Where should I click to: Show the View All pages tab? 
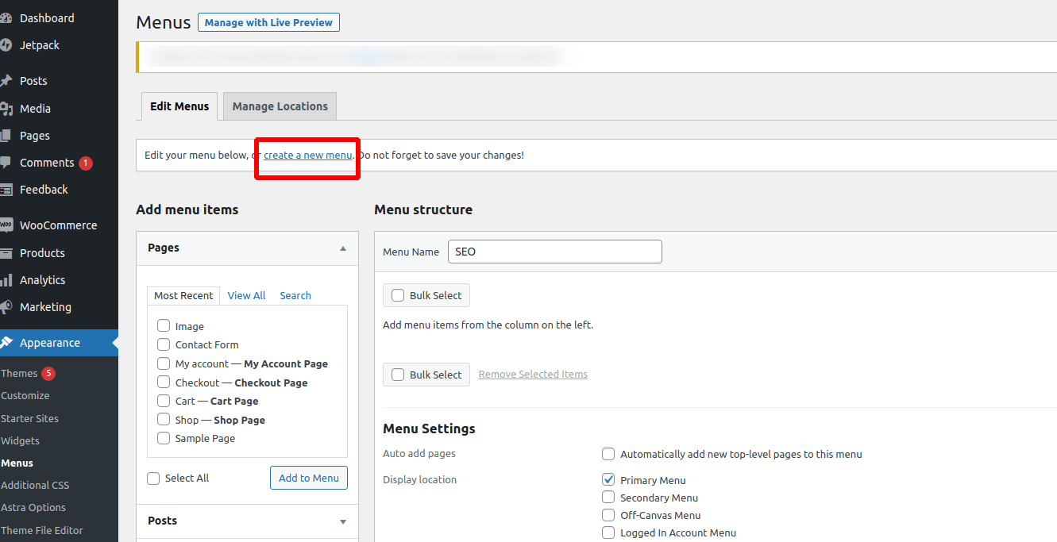pos(246,295)
